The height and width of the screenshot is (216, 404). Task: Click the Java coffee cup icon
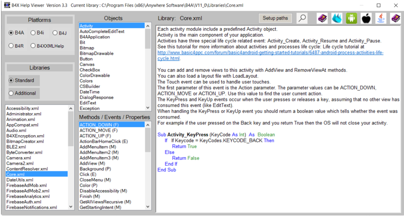click(x=381, y=18)
